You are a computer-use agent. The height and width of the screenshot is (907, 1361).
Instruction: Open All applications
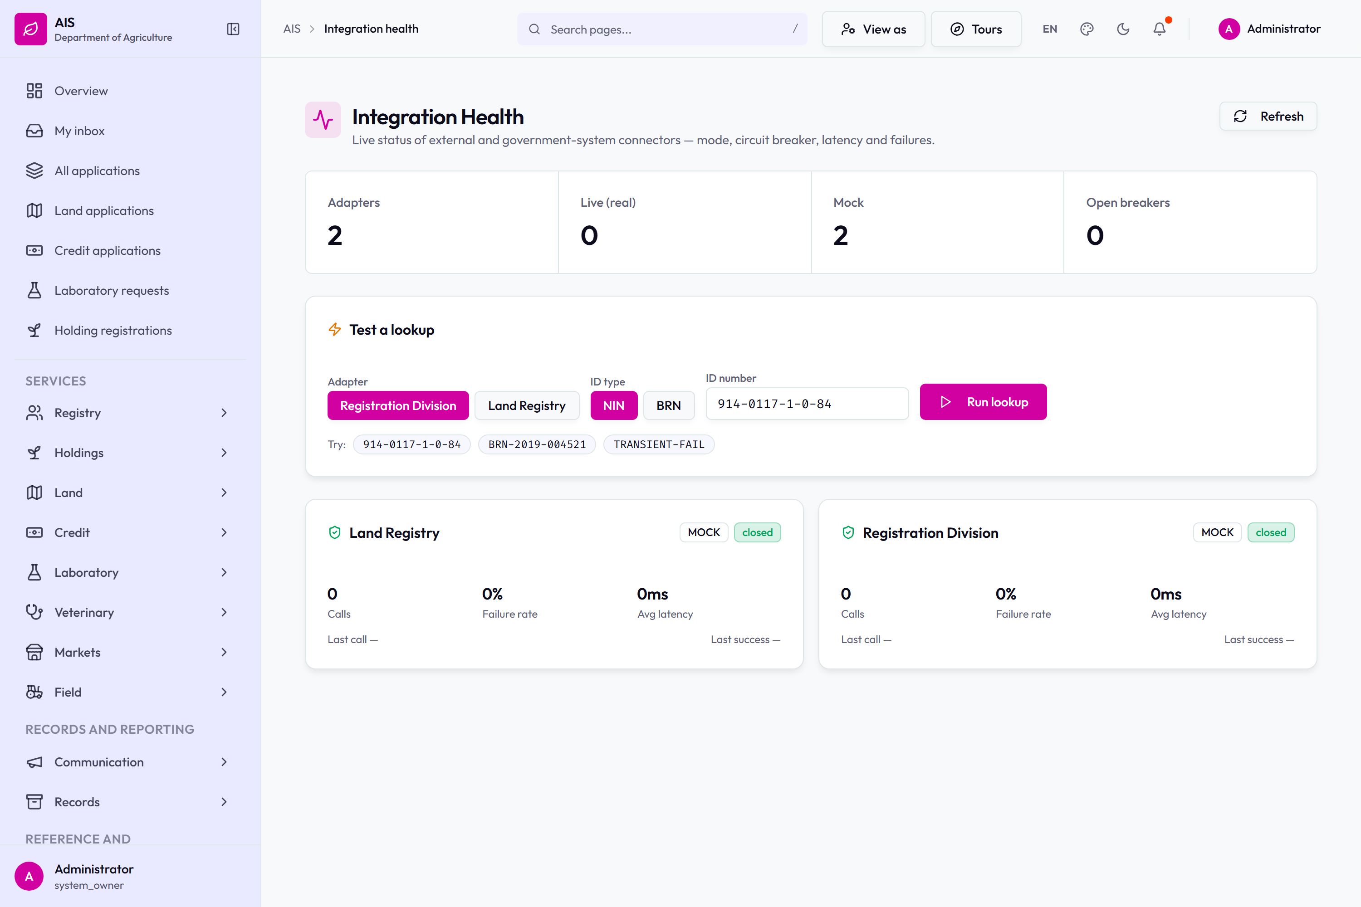pos(130,171)
